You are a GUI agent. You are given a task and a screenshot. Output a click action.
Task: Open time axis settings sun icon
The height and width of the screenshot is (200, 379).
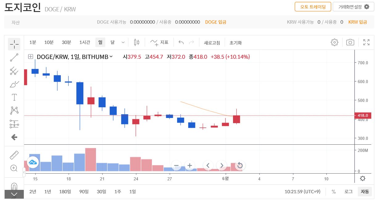click(x=363, y=178)
